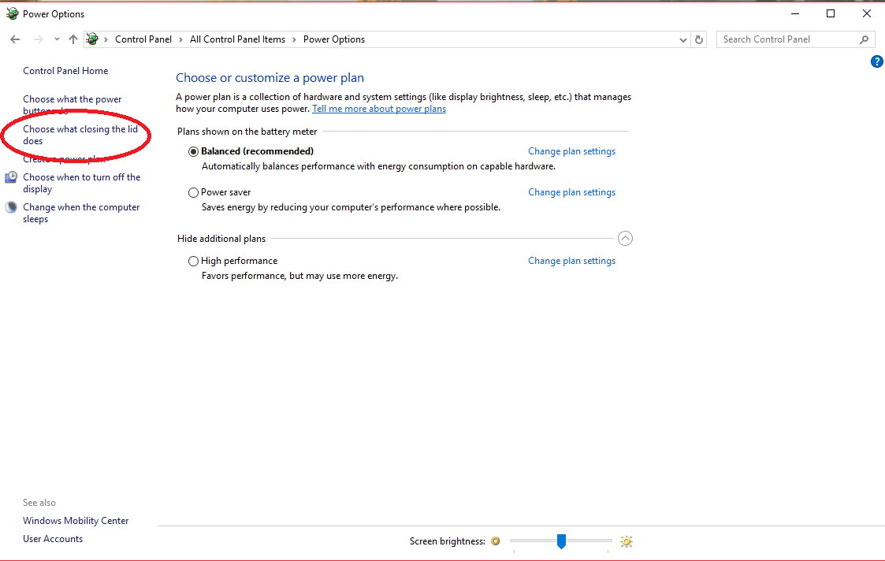Image resolution: width=885 pixels, height=561 pixels.
Task: Open Tell me more about power plans
Action: [x=379, y=109]
